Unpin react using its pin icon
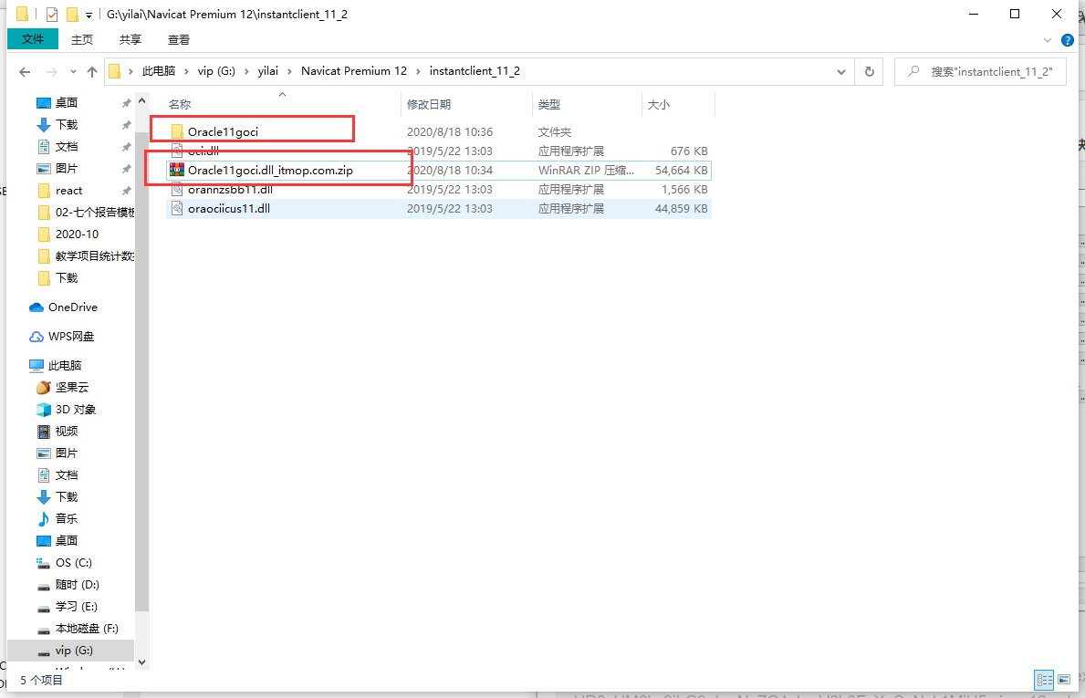The width and height of the screenshot is (1085, 698). 126,191
